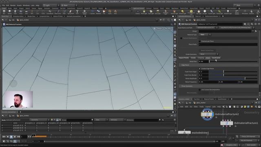Viewport: 261px width, 147px height.
Task: Open the Render menu
Action: click(13, 5)
